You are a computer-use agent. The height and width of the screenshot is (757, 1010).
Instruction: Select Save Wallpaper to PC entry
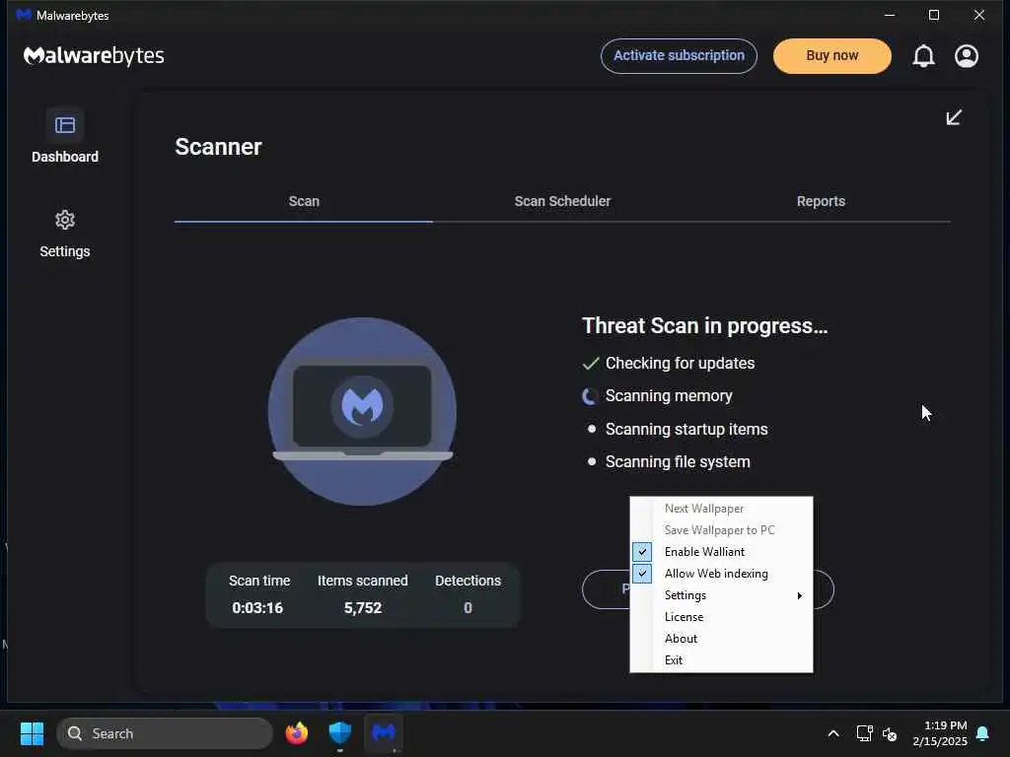pyautogui.click(x=721, y=530)
